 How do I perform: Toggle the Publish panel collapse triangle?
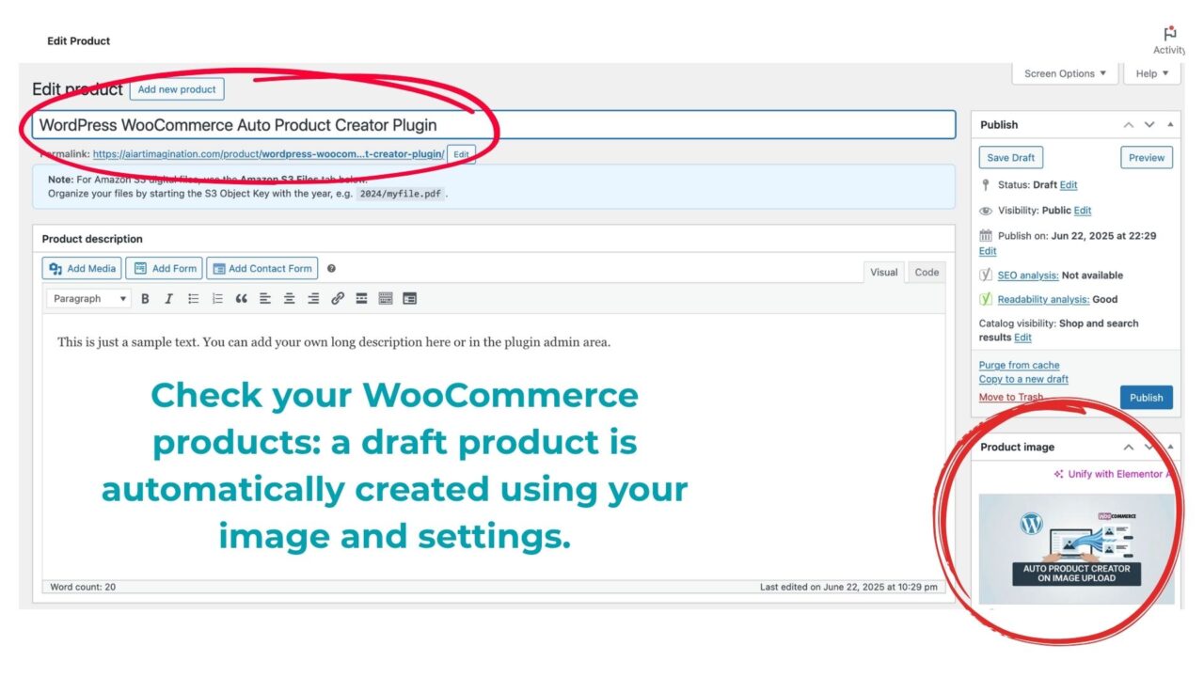(1170, 125)
